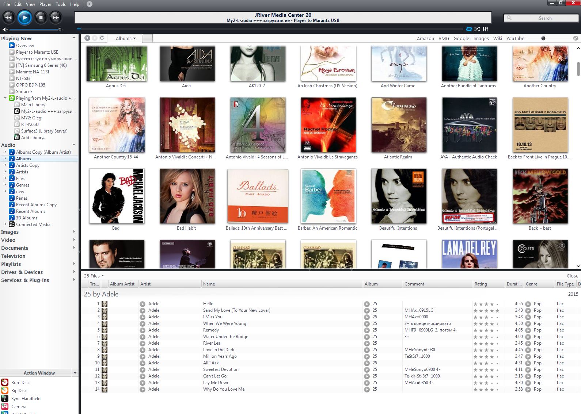Close the track details panel
The height and width of the screenshot is (414, 581).
click(x=572, y=276)
